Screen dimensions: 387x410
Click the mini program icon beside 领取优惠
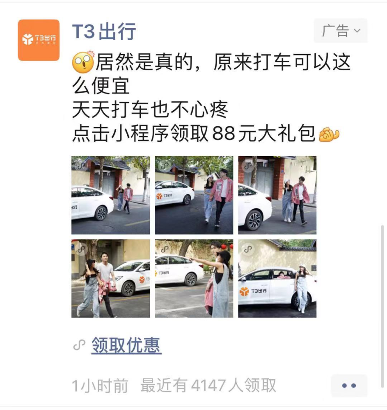79,345
